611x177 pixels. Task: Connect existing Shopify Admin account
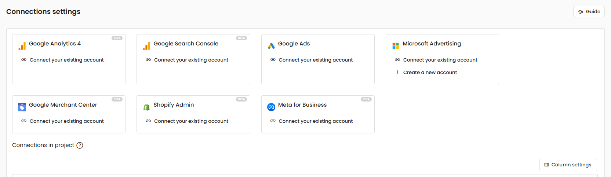tap(191, 121)
